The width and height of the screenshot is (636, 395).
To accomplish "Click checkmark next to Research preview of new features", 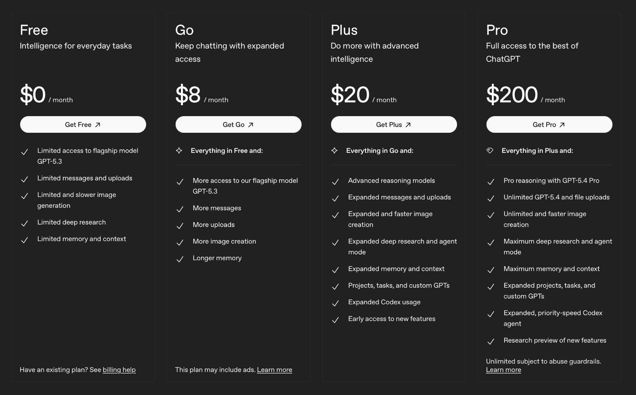I will [x=491, y=341].
